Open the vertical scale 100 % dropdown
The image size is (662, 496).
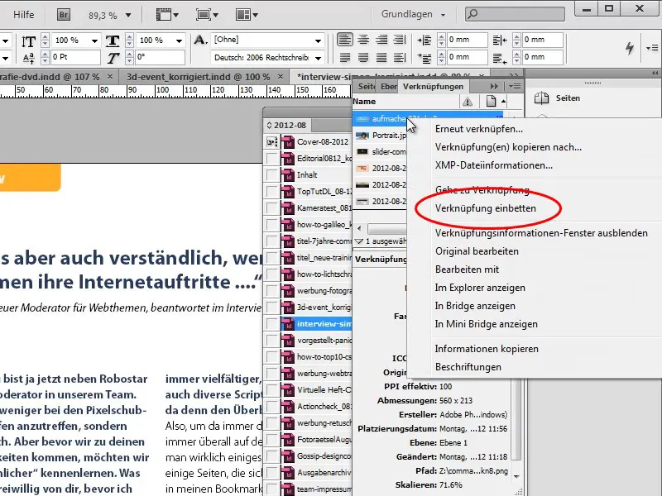tap(95, 41)
